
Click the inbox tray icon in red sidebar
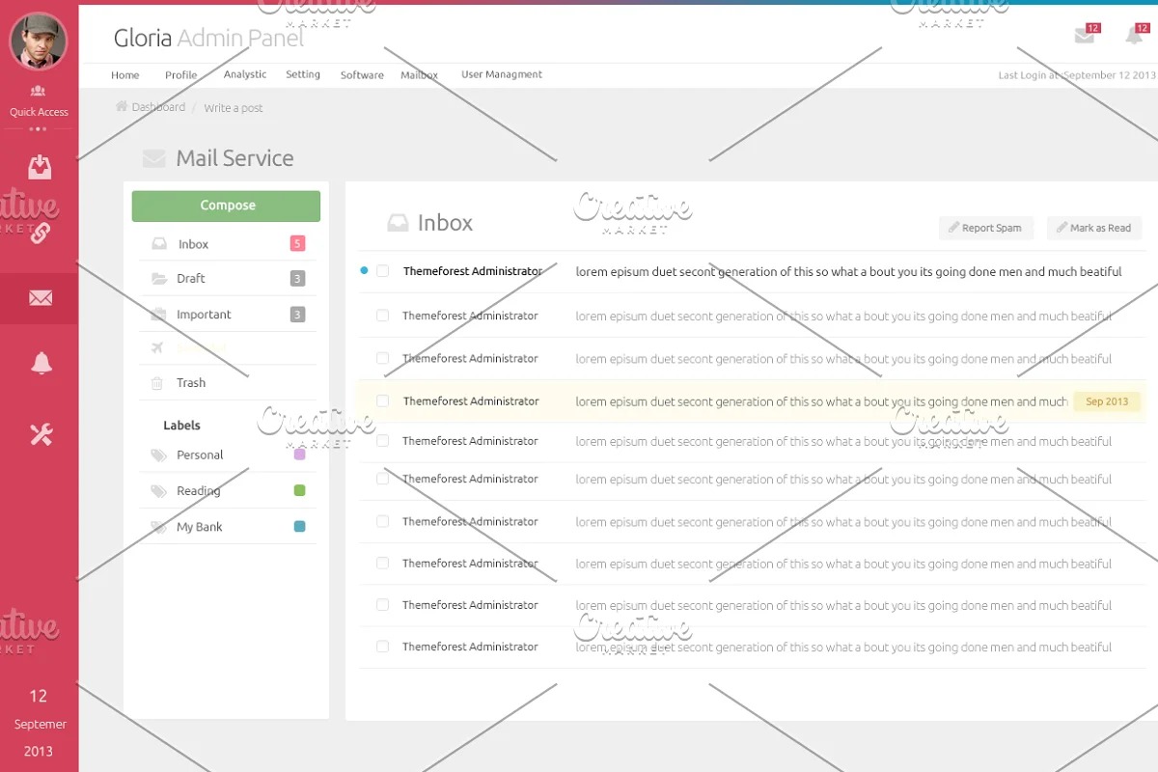point(40,168)
